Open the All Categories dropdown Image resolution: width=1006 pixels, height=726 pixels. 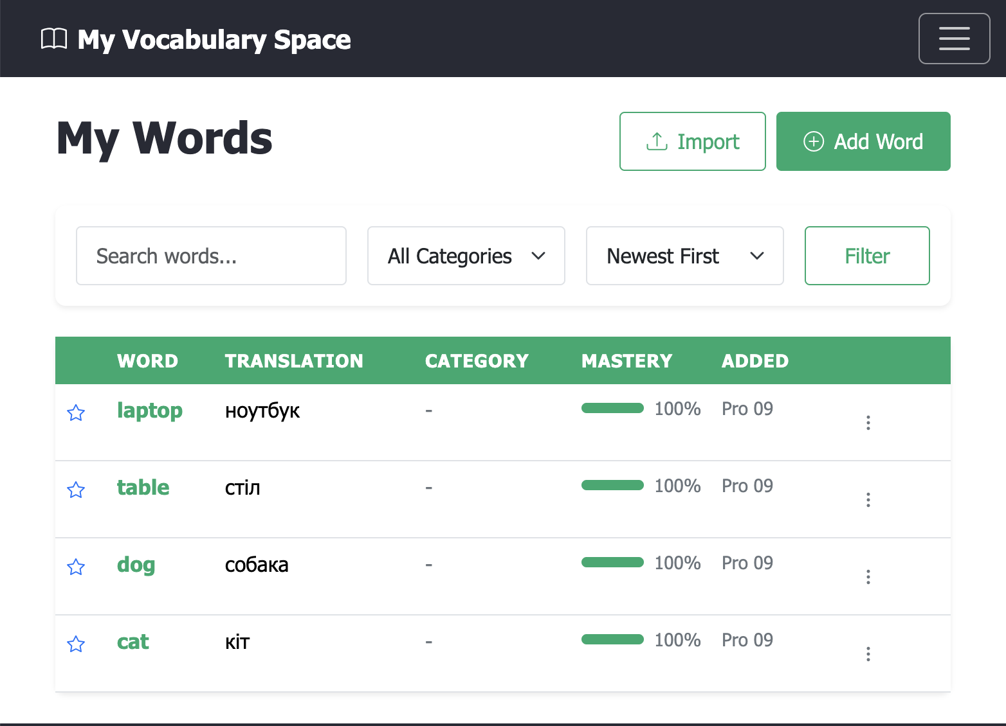click(x=466, y=256)
